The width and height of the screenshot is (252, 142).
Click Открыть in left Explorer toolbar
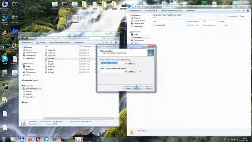tap(41, 43)
